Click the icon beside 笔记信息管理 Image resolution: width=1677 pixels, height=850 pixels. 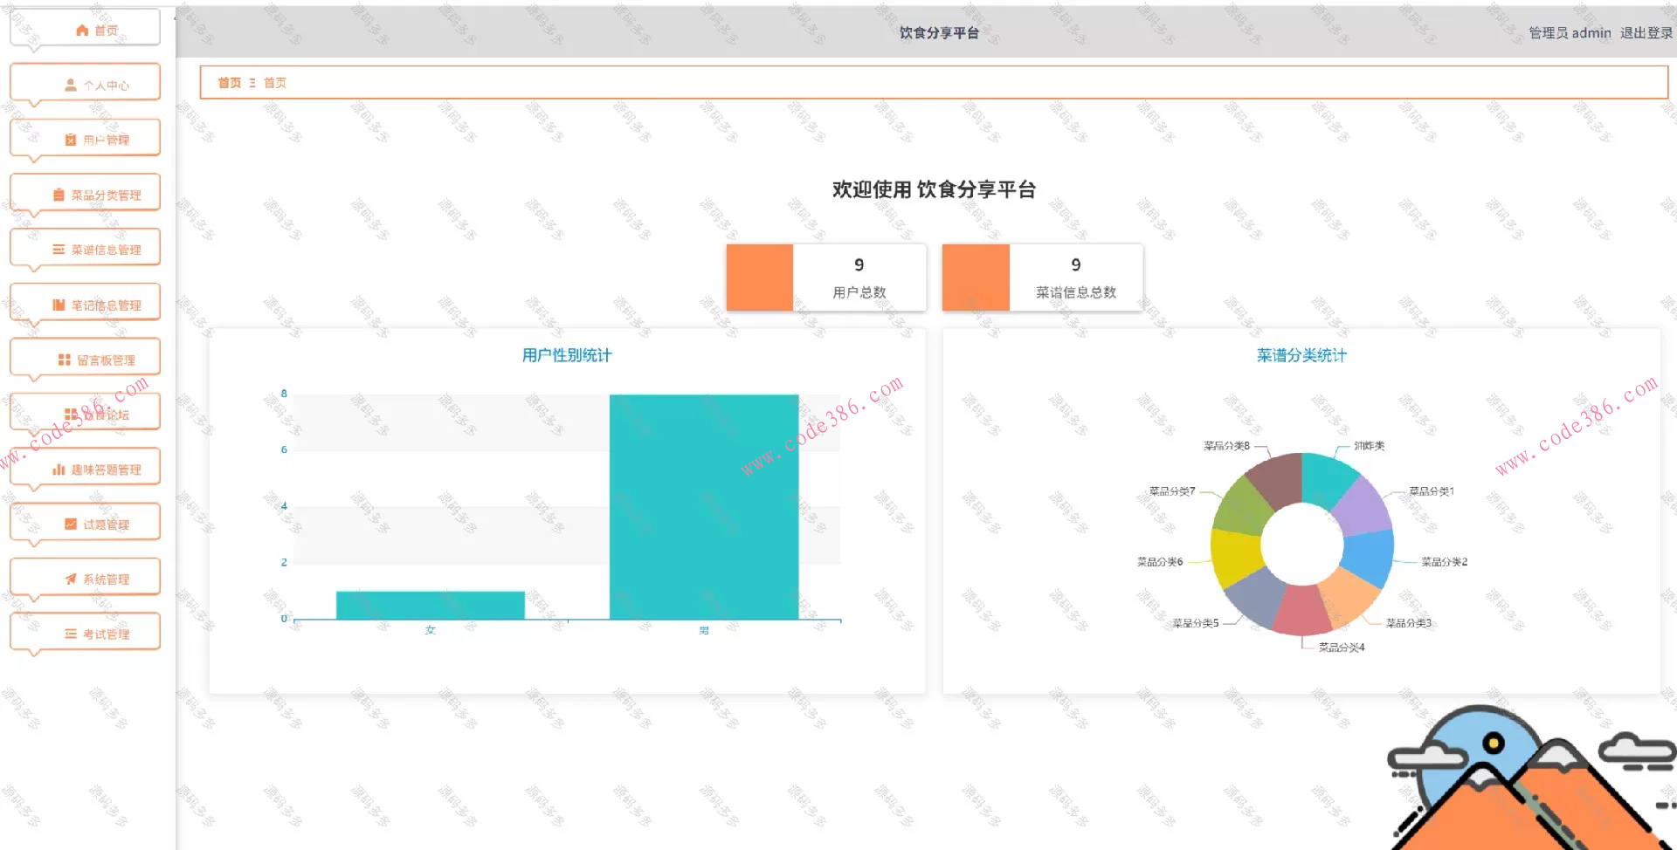pyautogui.click(x=59, y=305)
